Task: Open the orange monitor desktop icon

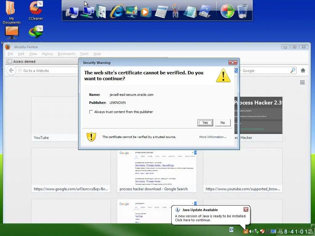Action: coord(12,33)
